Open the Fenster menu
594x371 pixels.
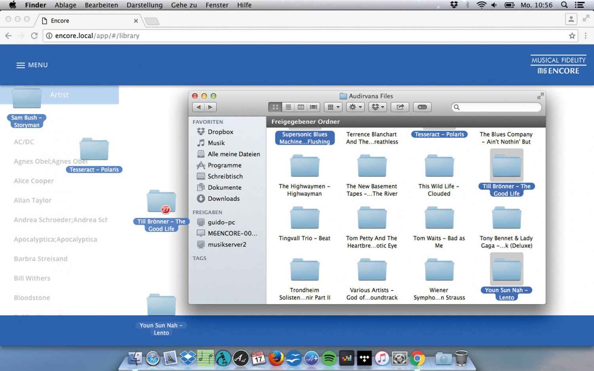click(x=217, y=5)
